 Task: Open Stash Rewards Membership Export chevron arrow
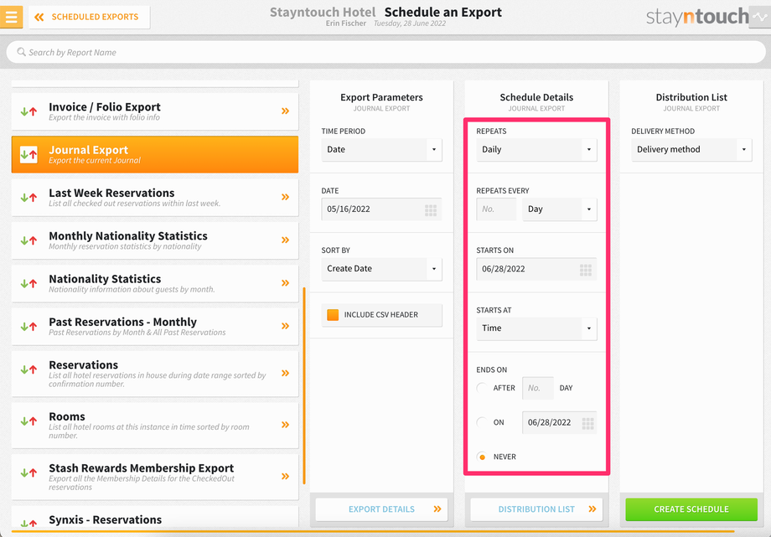(285, 476)
